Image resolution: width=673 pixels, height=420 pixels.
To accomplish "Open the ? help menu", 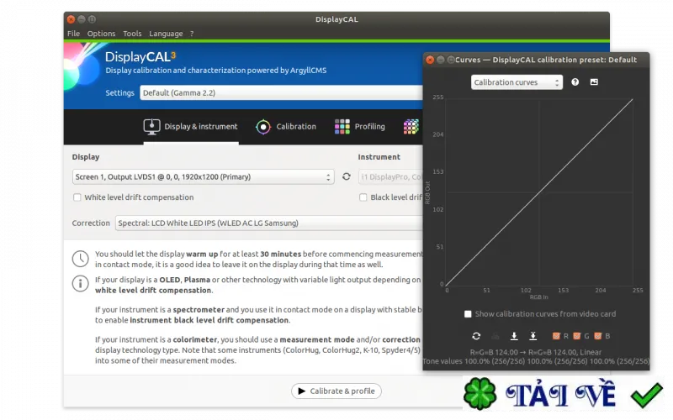I will click(192, 34).
